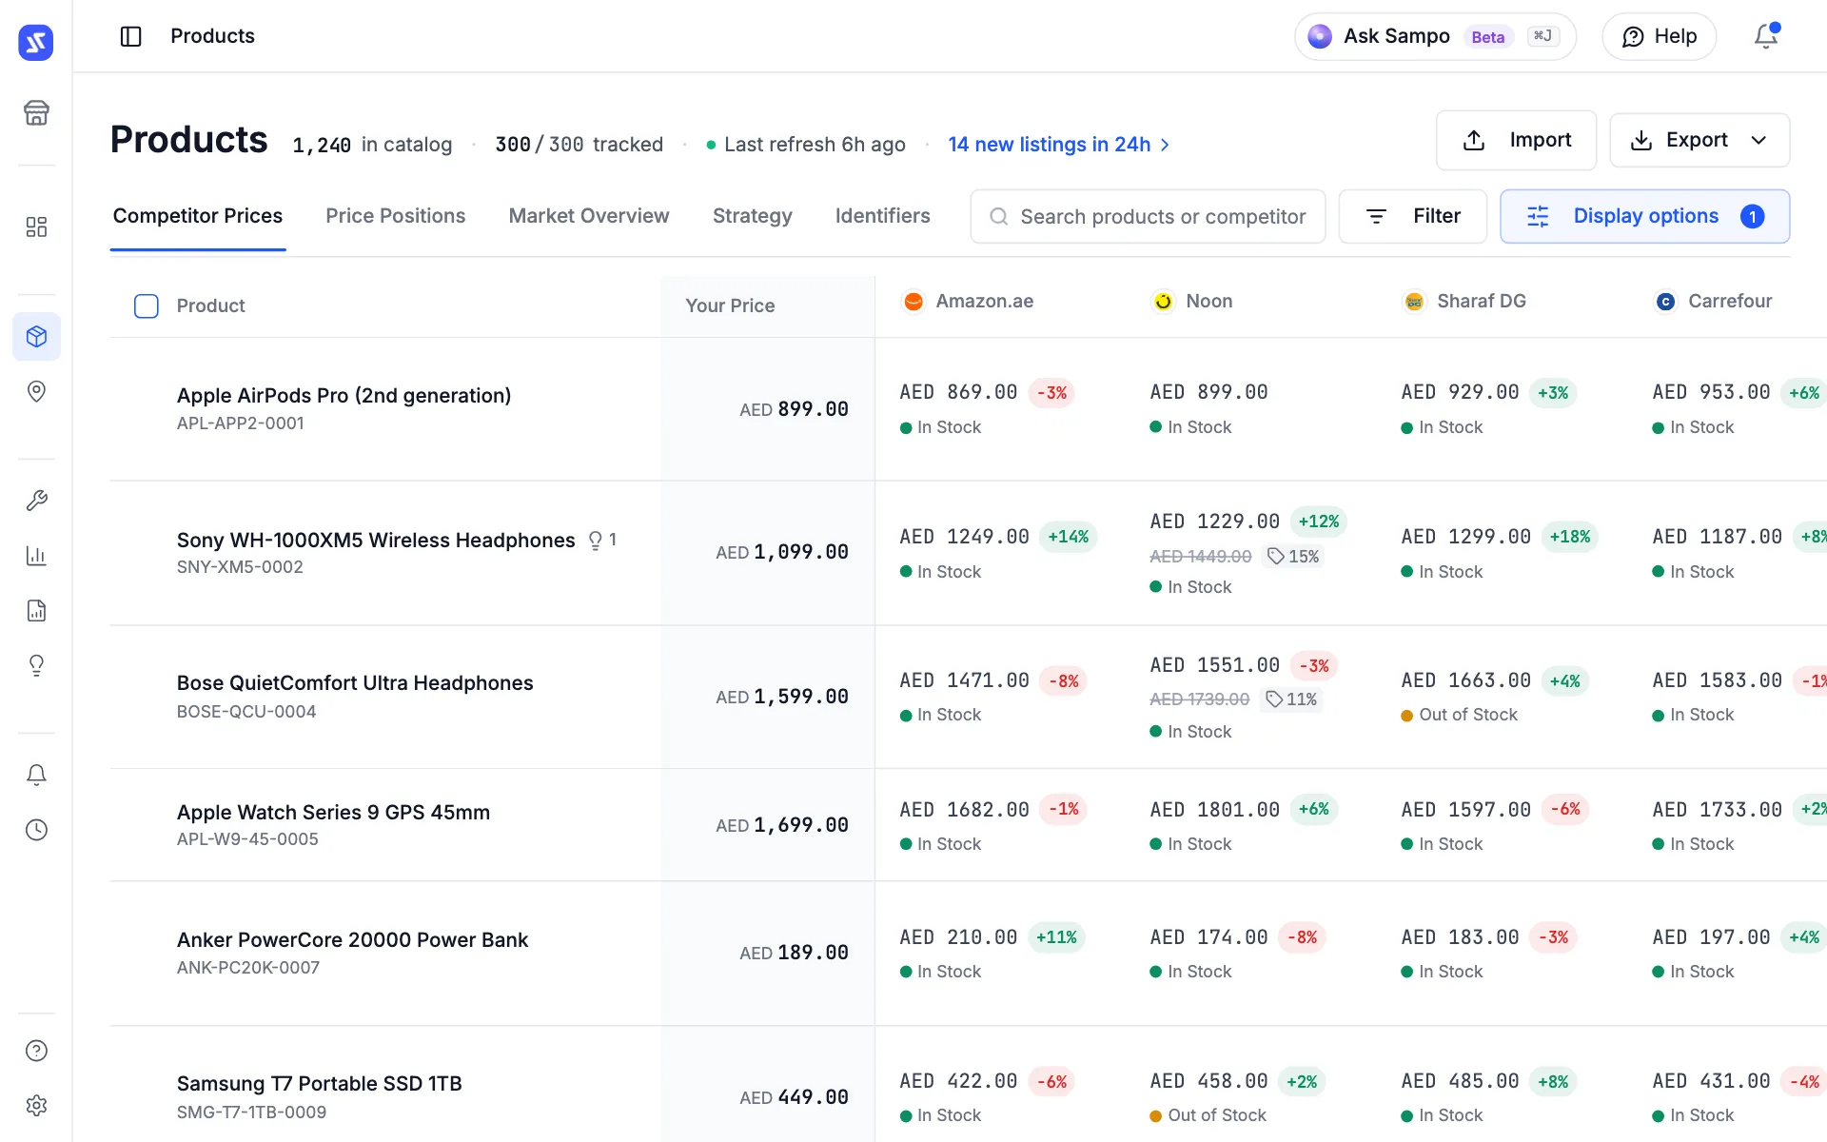
Task: Open the Help button
Action: (1660, 36)
